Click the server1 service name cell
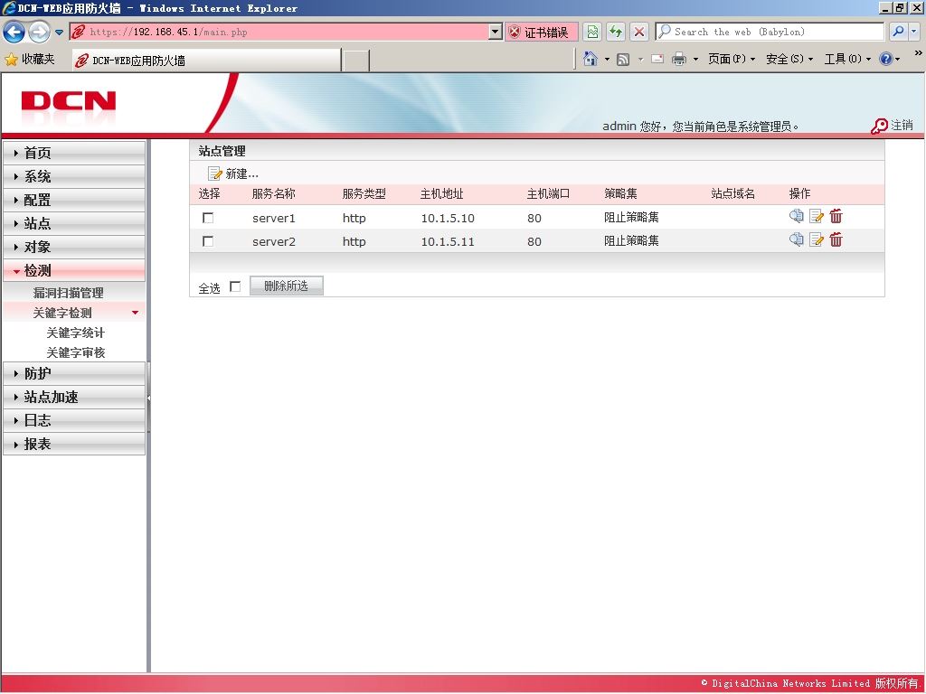 click(273, 218)
